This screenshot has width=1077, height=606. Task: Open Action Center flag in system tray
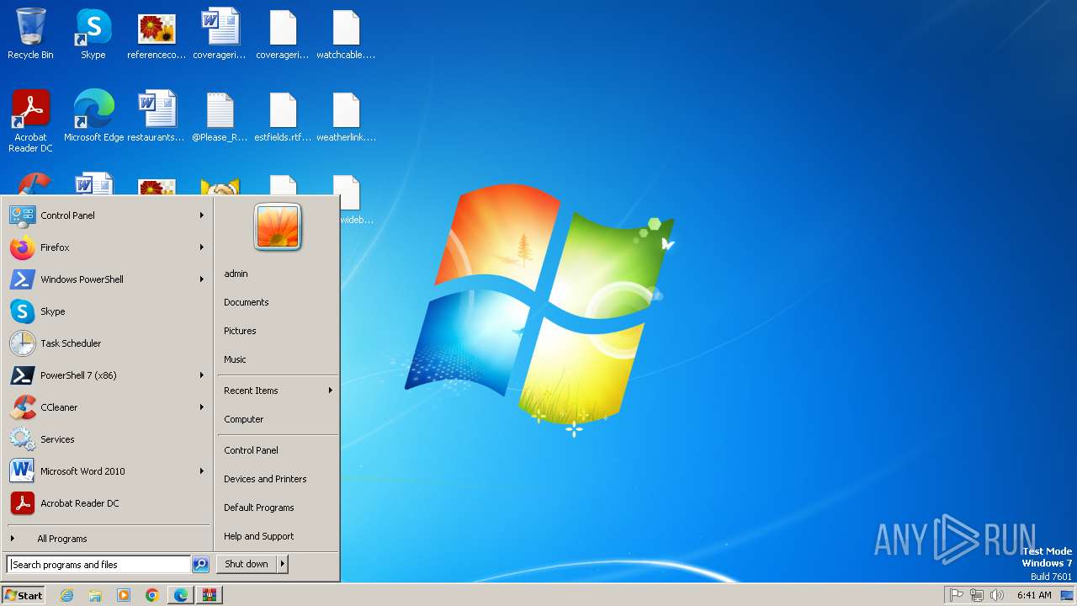[x=957, y=595]
